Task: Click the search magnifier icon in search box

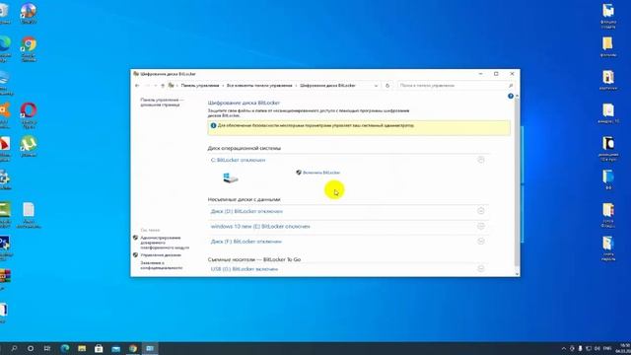Action: click(x=511, y=86)
